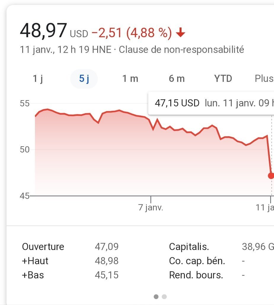Click the Ouverture label
Viewport: 274px width, 305px height.
click(x=43, y=246)
